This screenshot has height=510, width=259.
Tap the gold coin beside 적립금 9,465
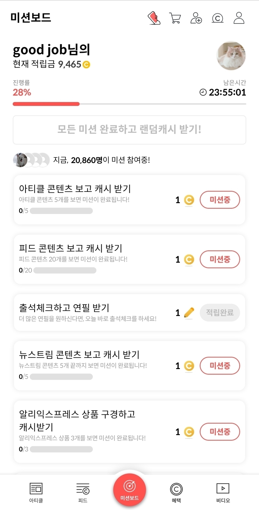[x=86, y=65]
